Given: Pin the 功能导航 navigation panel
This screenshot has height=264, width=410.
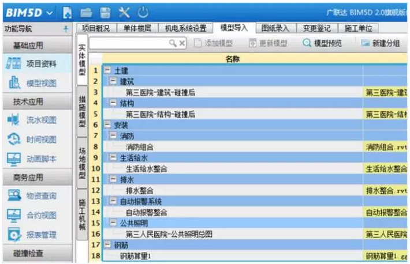Looking at the screenshot, I should point(67,28).
